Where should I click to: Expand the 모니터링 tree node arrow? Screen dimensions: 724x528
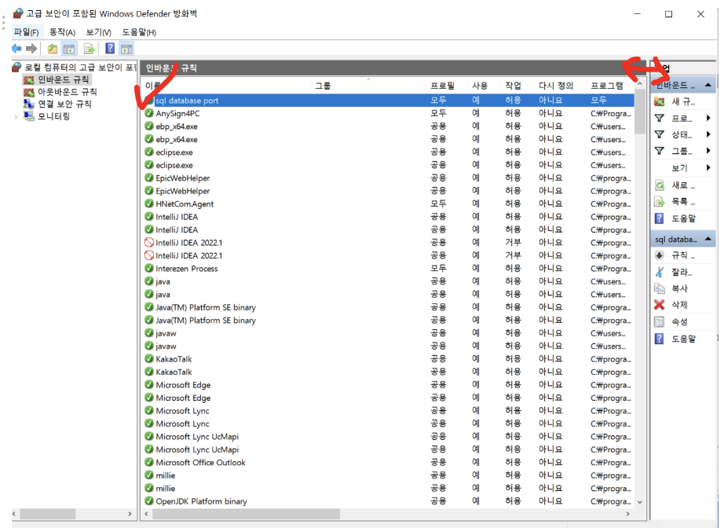16,117
